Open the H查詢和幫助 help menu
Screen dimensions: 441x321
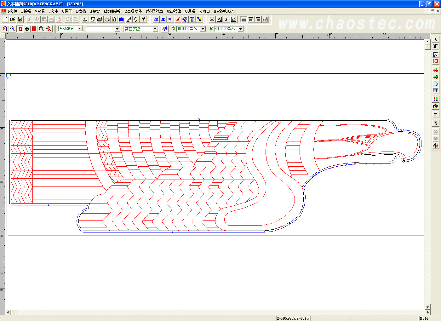224,11
